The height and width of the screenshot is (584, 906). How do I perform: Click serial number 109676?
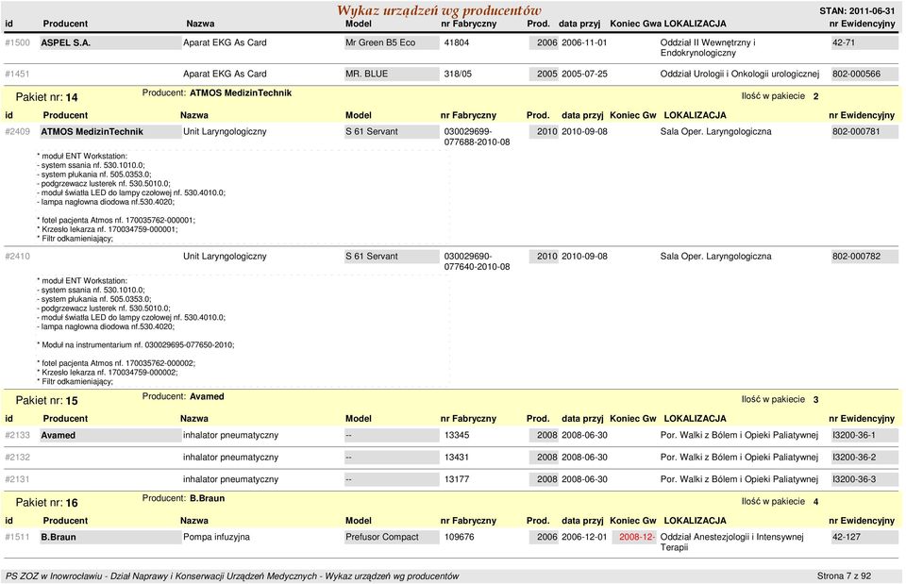pyautogui.click(x=459, y=537)
